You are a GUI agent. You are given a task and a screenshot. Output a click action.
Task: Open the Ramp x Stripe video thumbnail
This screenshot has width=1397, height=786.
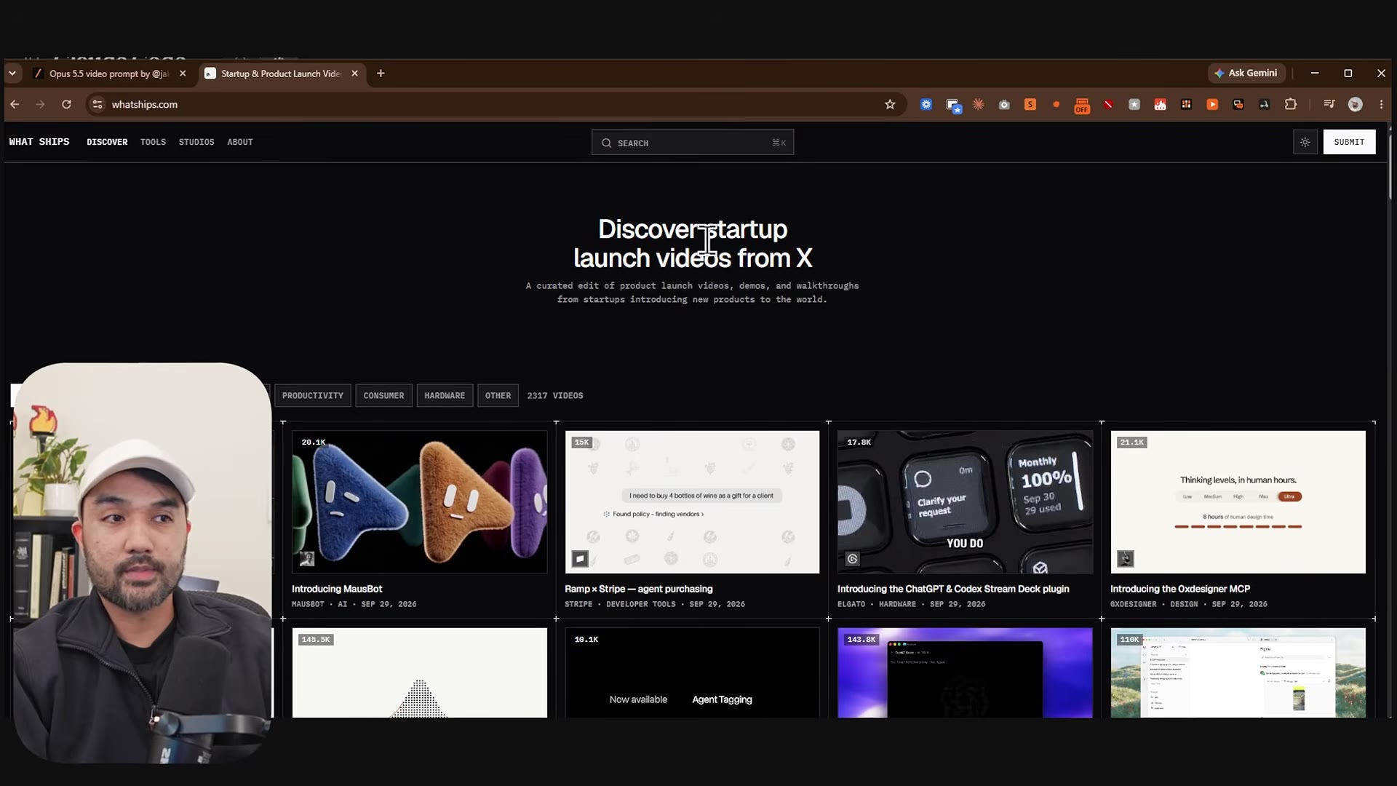coord(692,502)
